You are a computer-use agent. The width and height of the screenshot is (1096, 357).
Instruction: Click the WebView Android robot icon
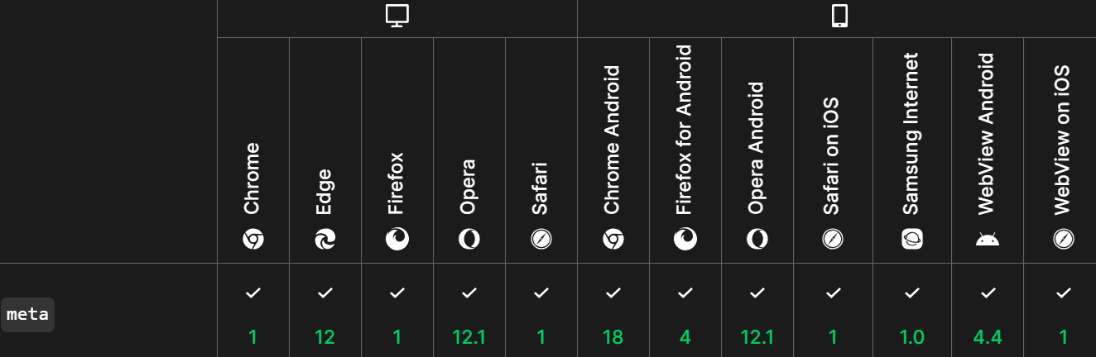[987, 240]
